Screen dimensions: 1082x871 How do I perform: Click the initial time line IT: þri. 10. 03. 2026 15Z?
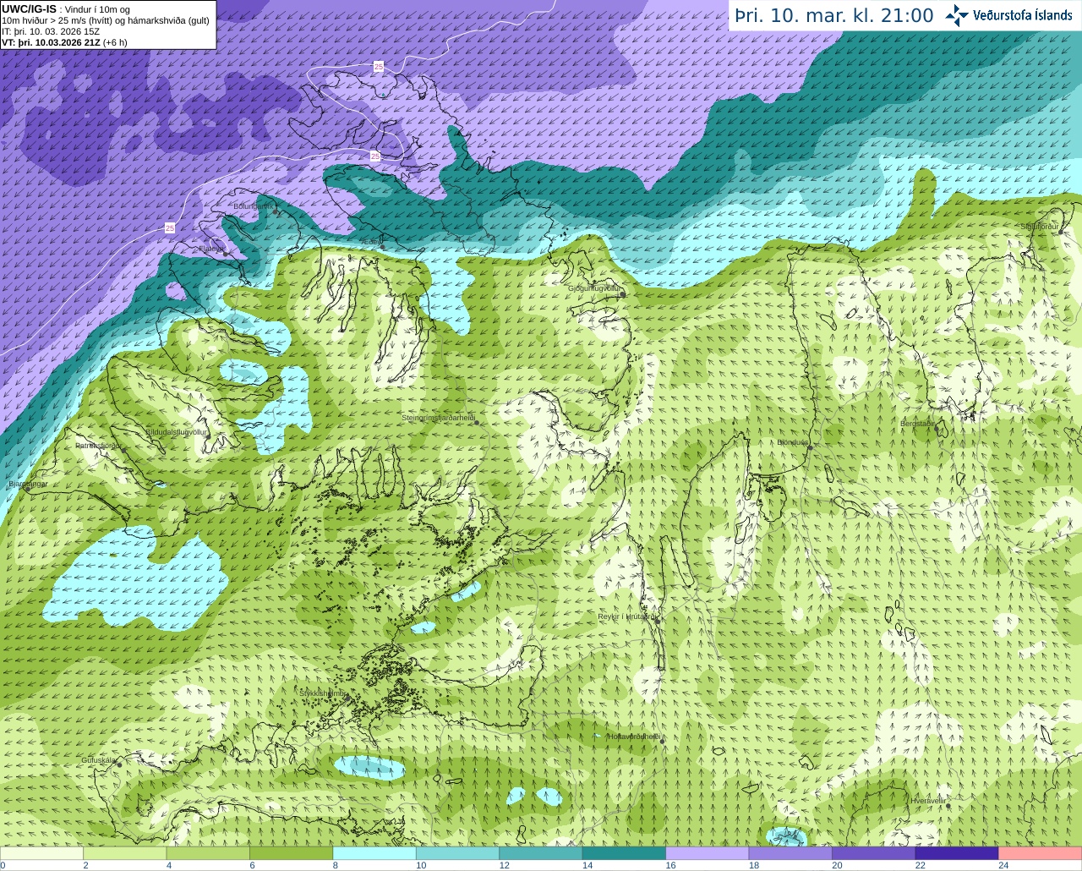tap(51, 31)
